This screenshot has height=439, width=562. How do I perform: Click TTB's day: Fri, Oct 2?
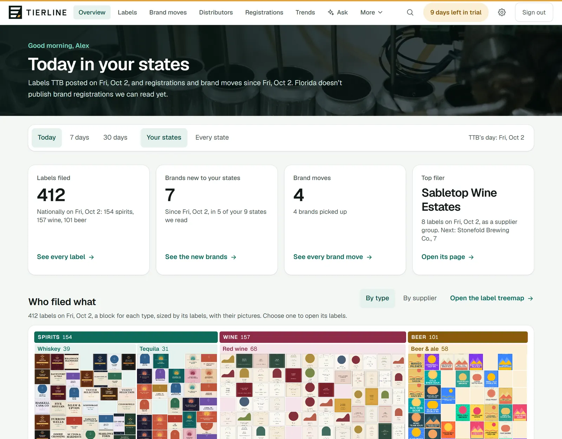pyautogui.click(x=496, y=137)
